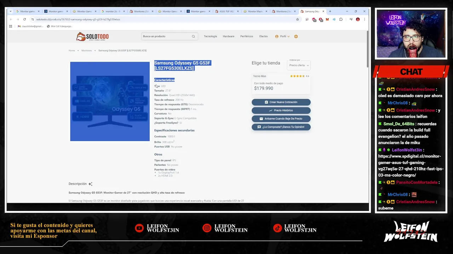
Task: Click the AI sparkle icon beside Descripción
Action: click(x=90, y=184)
